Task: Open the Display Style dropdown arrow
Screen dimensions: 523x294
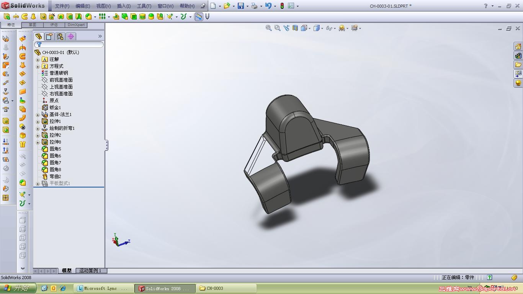Action: click(322, 28)
